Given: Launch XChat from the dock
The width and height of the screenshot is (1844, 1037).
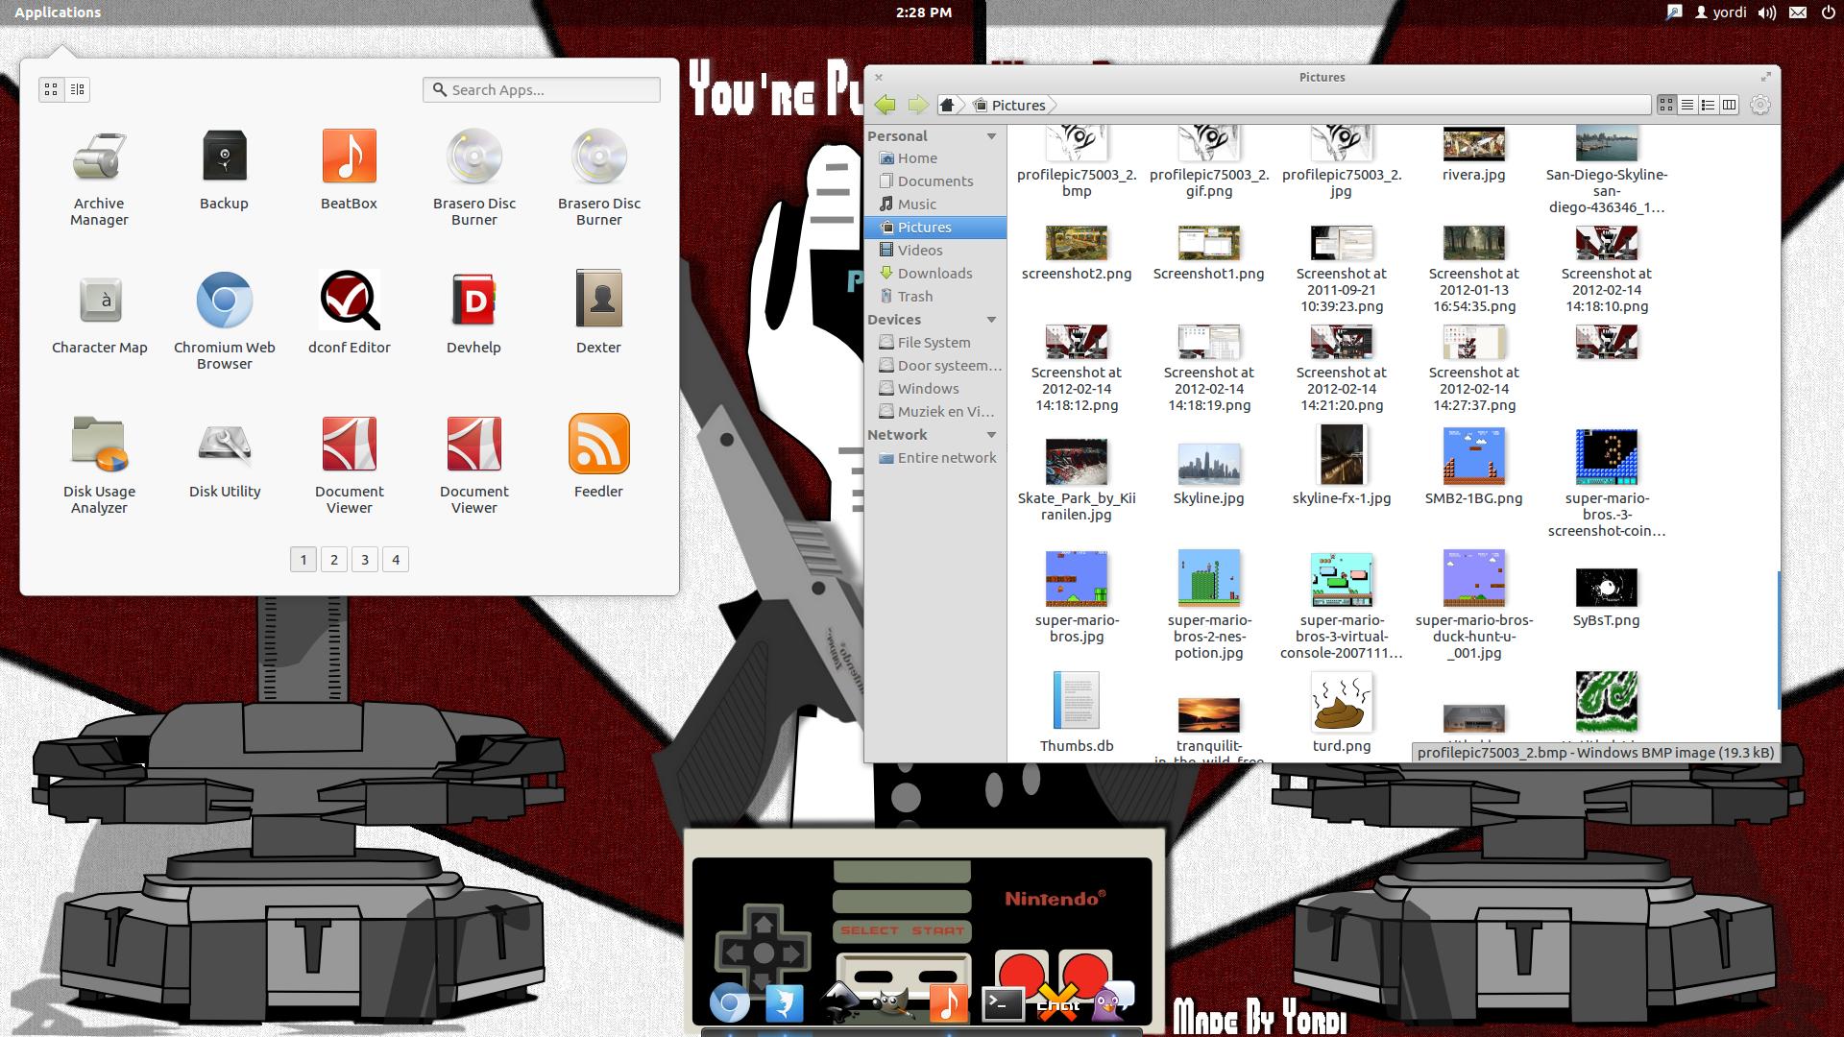Looking at the screenshot, I should 1057,1003.
